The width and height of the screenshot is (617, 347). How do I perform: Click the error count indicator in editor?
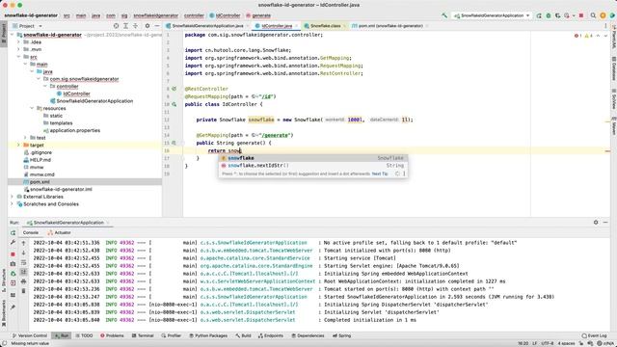pos(577,36)
